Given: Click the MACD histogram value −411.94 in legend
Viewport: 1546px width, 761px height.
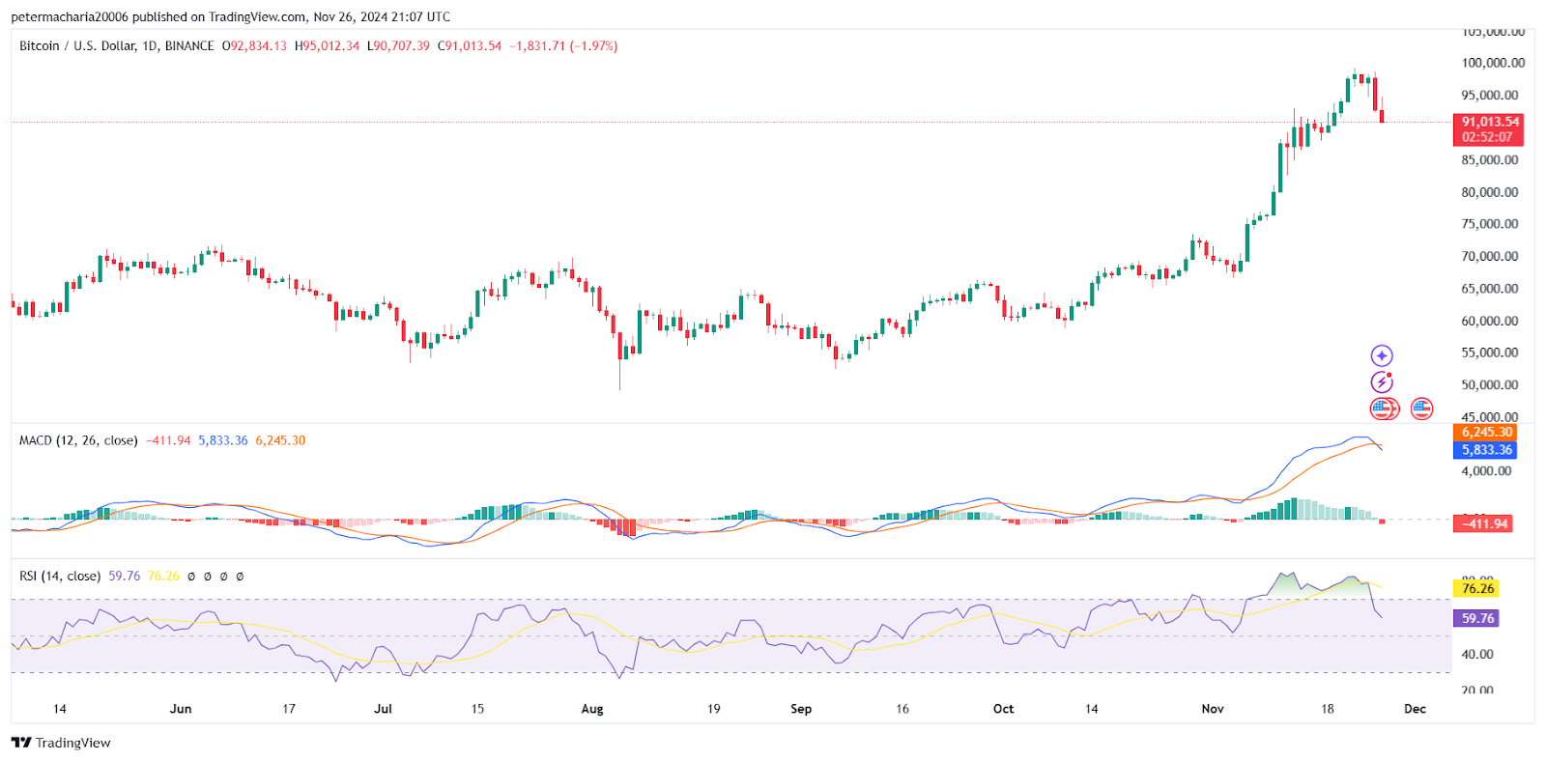Looking at the screenshot, I should [x=168, y=440].
